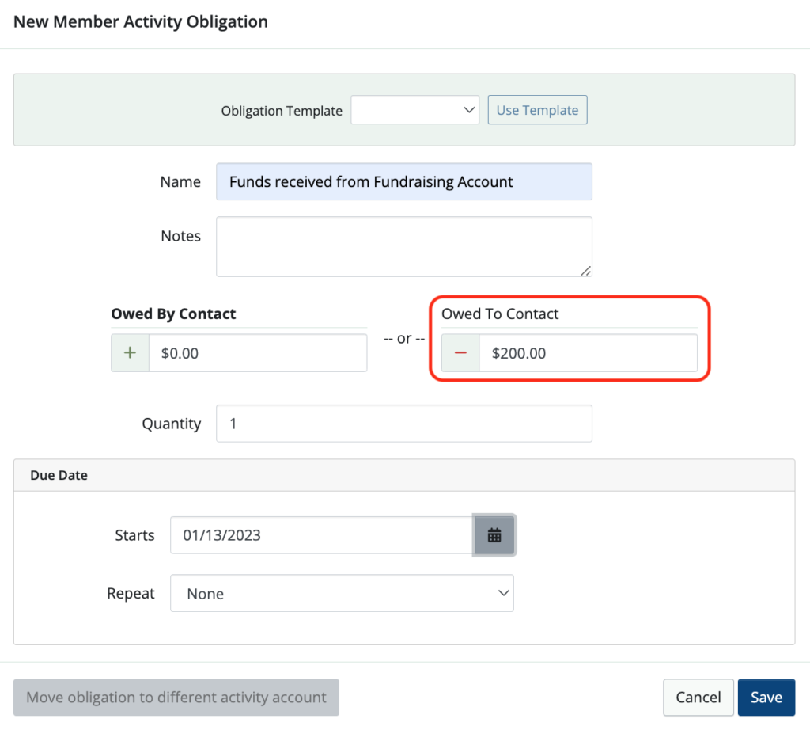Click the Use Template button
The width and height of the screenshot is (810, 730).
tap(537, 110)
